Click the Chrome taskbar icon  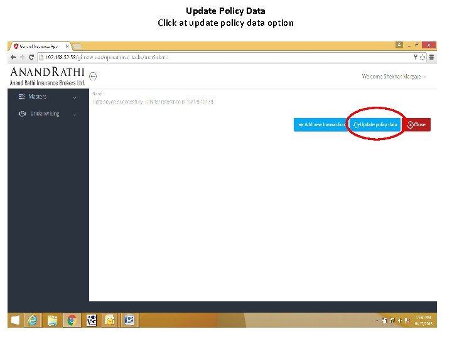(x=72, y=320)
